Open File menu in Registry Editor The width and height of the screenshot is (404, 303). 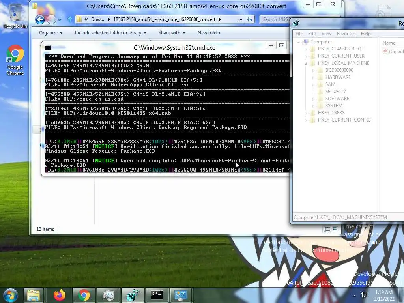[x=299, y=34]
